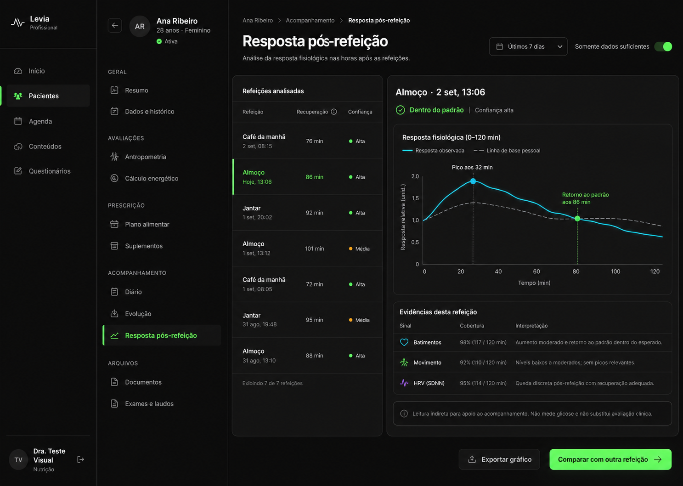Open the Últimos 7 dias dropdown

[528, 46]
